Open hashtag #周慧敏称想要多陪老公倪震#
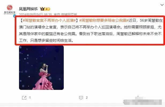 (x=104, y=20)
